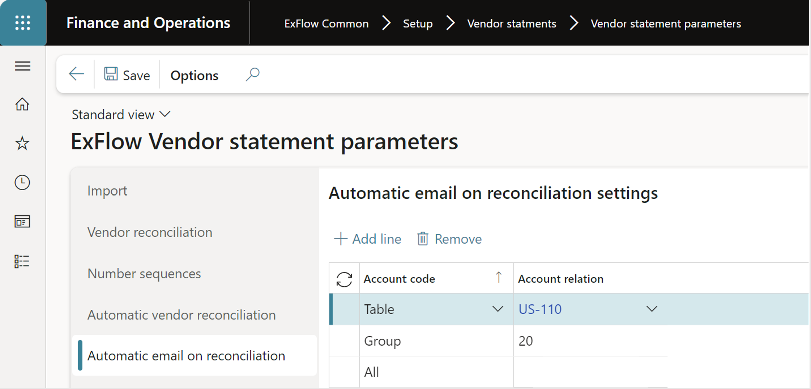
Task: Click the Options menu
Action: pyautogui.click(x=194, y=76)
